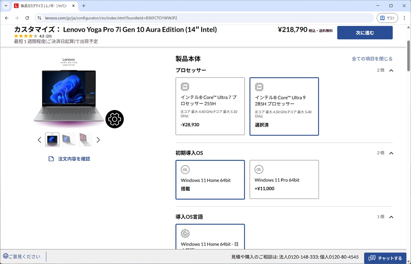Collapse the プロセッサー section with its chevron

click(x=391, y=70)
